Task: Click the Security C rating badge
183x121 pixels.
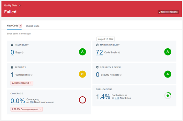Action: pos(82,74)
